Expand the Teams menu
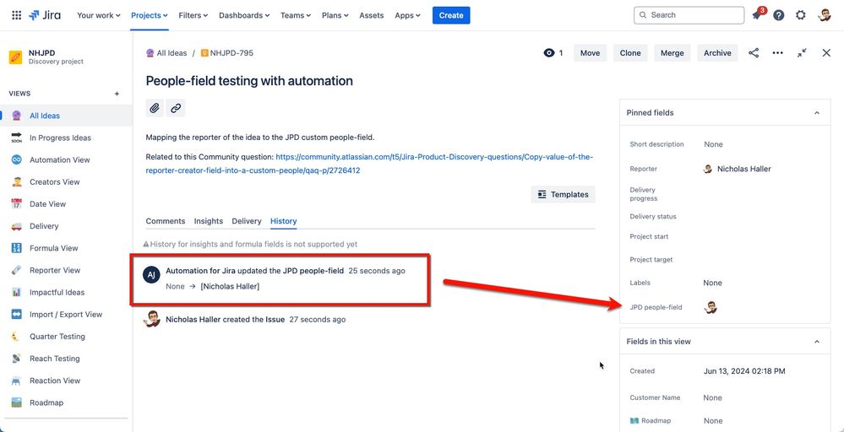The width and height of the screenshot is (844, 432). (296, 15)
